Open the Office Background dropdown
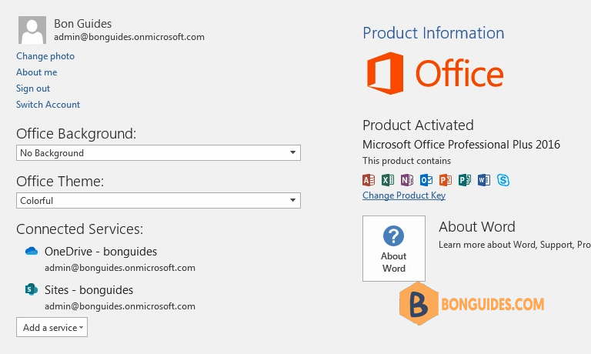591x354 pixels. [158, 153]
